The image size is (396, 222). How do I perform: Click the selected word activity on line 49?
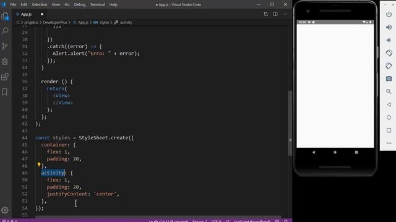coord(53,173)
